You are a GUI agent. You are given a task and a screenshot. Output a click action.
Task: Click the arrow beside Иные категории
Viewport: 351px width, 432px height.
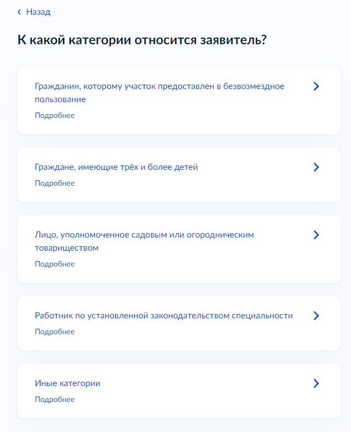(316, 383)
